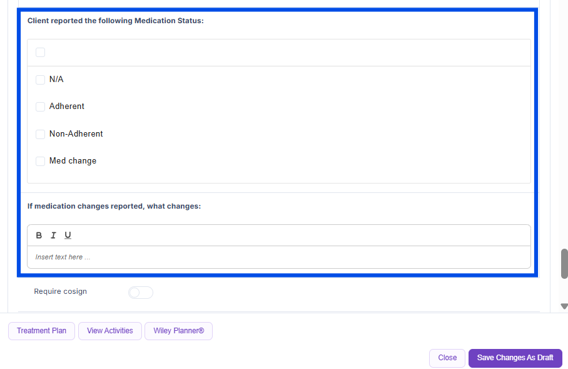Select the Adherent checkbox

pyautogui.click(x=41, y=107)
